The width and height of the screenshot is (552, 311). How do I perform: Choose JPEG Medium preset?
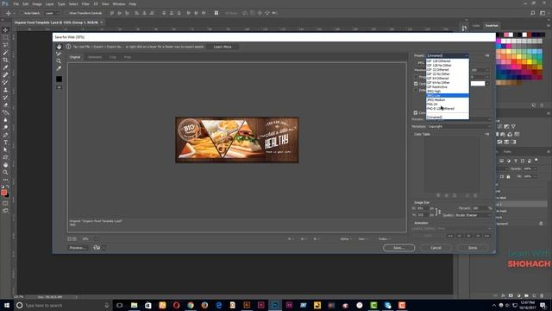click(448, 100)
